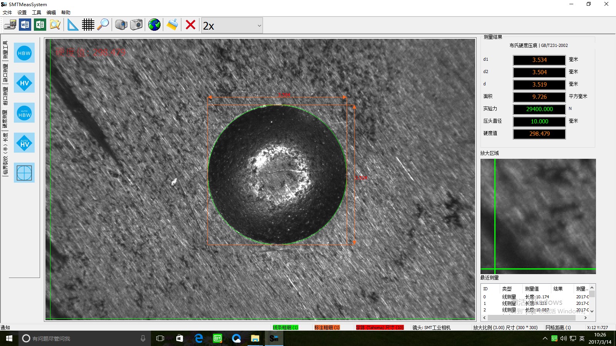Switch to the 缺口测量 vertical tab
The height and width of the screenshot is (346, 616).
[x=5, y=73]
